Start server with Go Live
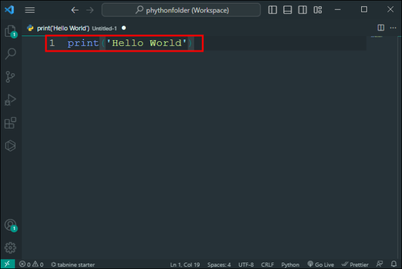Image resolution: width=402 pixels, height=269 pixels. [x=321, y=264]
